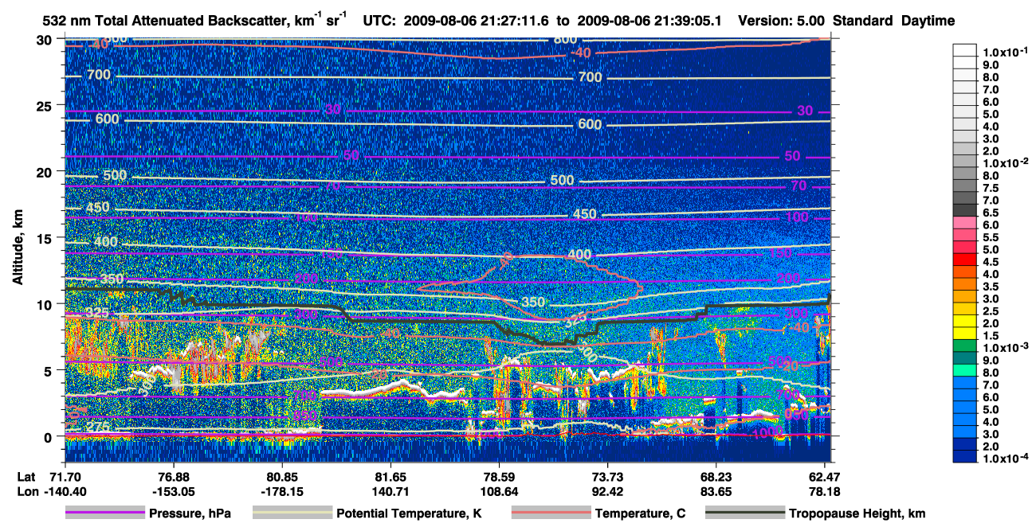The image size is (1036, 531).
Task: Click the colorbar label '7.5'
Action: pyautogui.click(x=990, y=188)
